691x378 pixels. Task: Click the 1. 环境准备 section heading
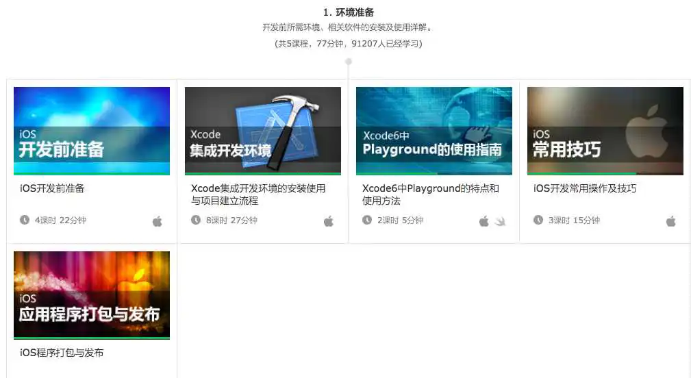click(349, 12)
